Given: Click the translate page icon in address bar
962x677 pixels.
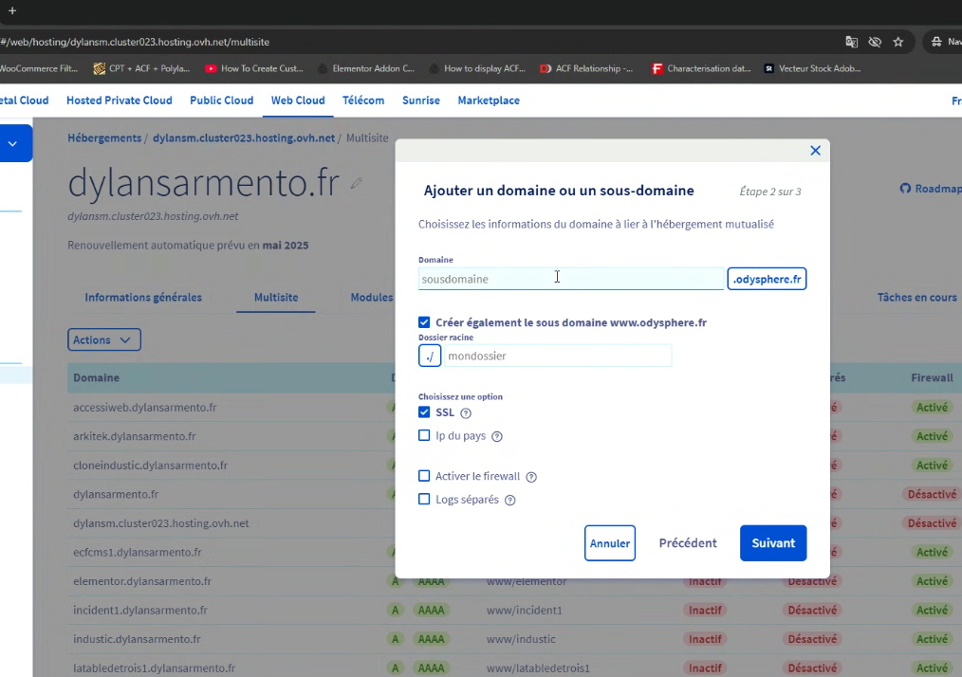Looking at the screenshot, I should click(852, 42).
